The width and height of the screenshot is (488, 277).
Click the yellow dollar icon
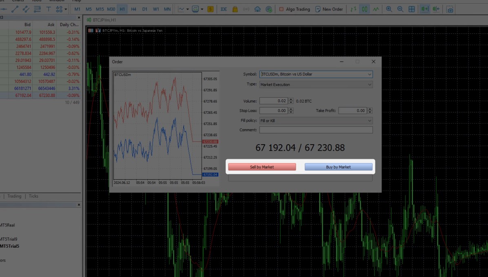211,9
